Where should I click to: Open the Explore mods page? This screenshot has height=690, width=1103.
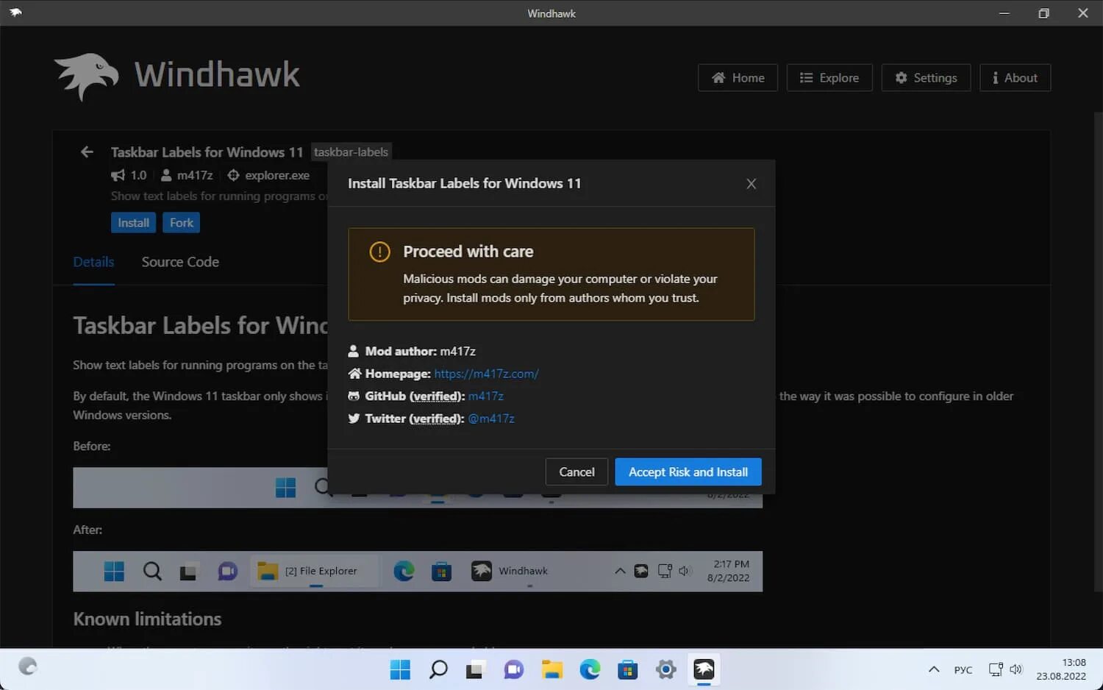829,77
